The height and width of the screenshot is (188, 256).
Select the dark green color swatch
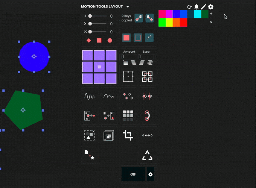(x=205, y=14)
